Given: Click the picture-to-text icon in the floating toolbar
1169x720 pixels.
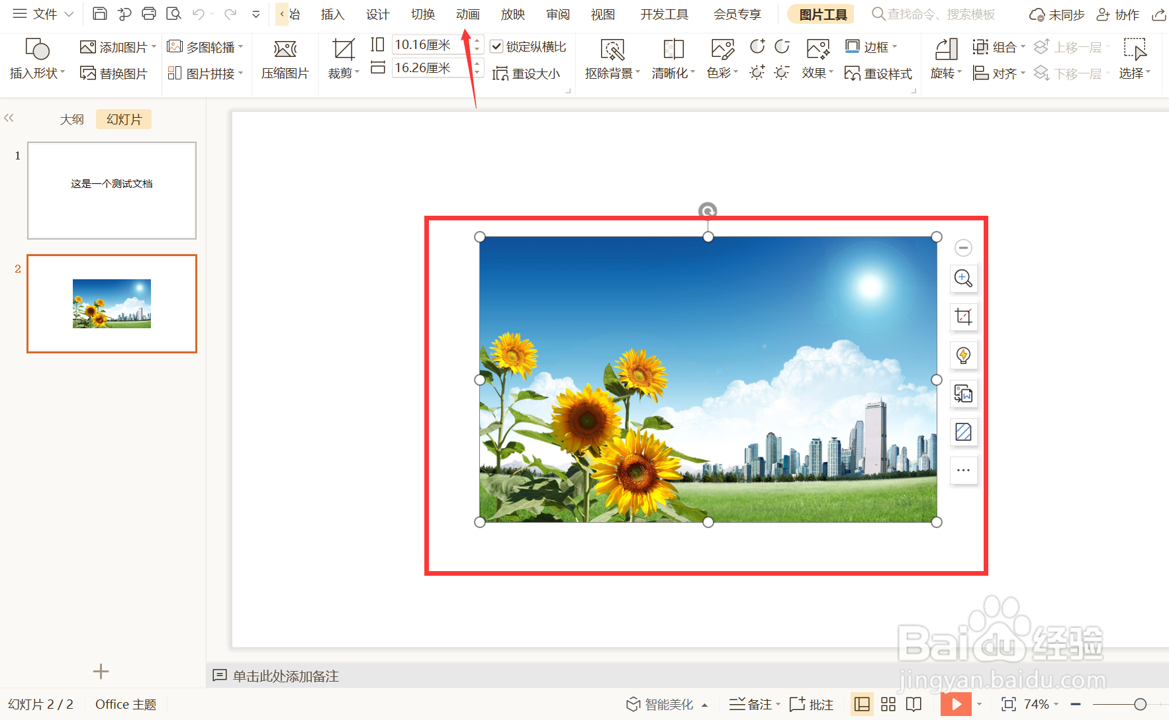Looking at the screenshot, I should [x=963, y=394].
